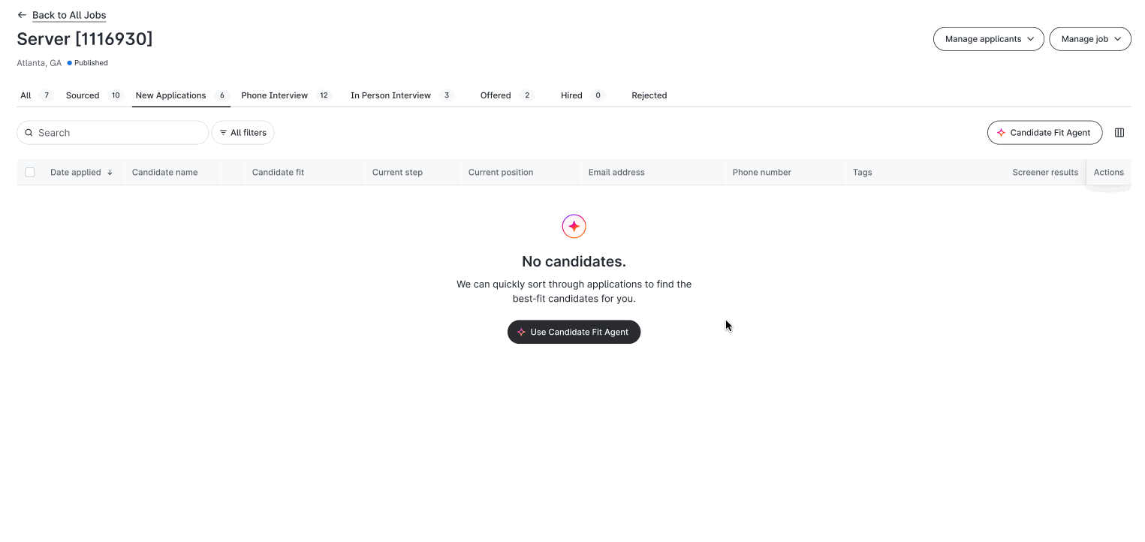Expand the Manage applicants dropdown

988,39
